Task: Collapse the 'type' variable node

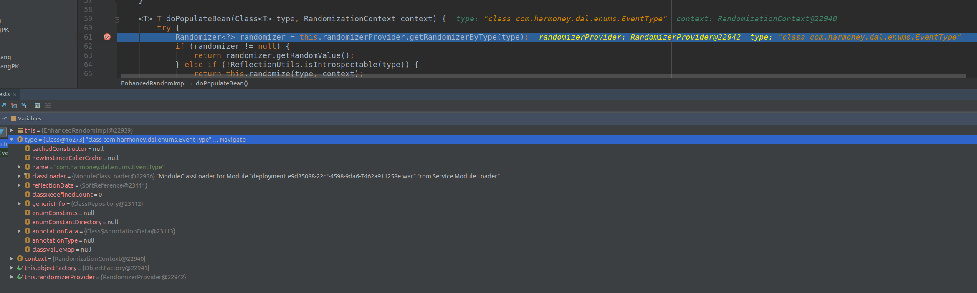Action: pyautogui.click(x=12, y=140)
